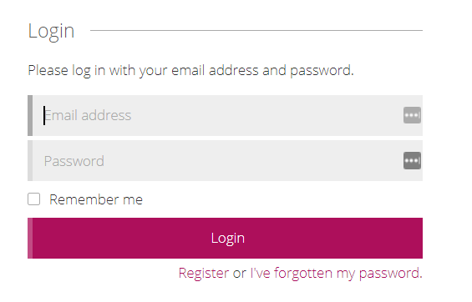Tick the Remember me checkbox
Viewport: 472px width, 302px height.
pyautogui.click(x=33, y=199)
